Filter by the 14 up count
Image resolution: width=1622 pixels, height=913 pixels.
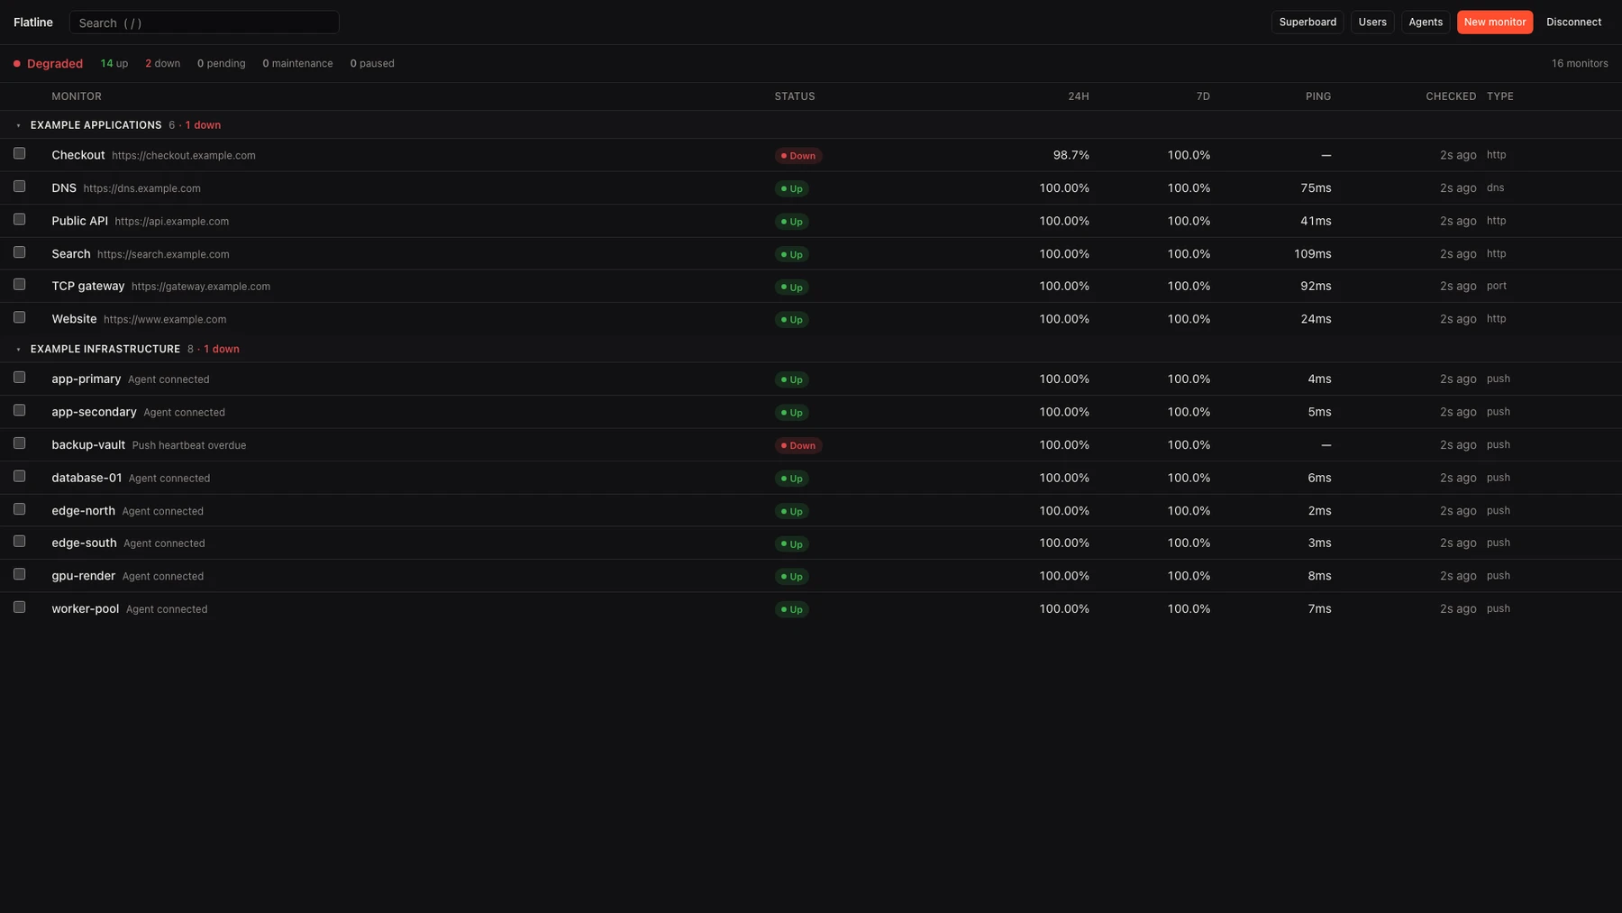coord(114,63)
